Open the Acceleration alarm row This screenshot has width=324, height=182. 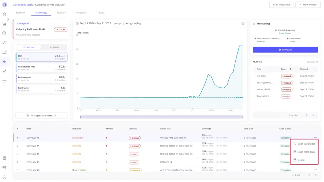pos(285,96)
